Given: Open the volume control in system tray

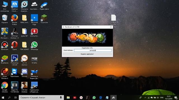Looking at the screenshot, I should pos(158,97).
